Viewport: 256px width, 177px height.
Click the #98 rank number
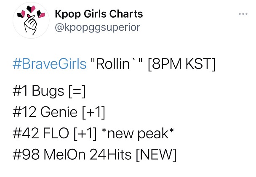coord(26,155)
